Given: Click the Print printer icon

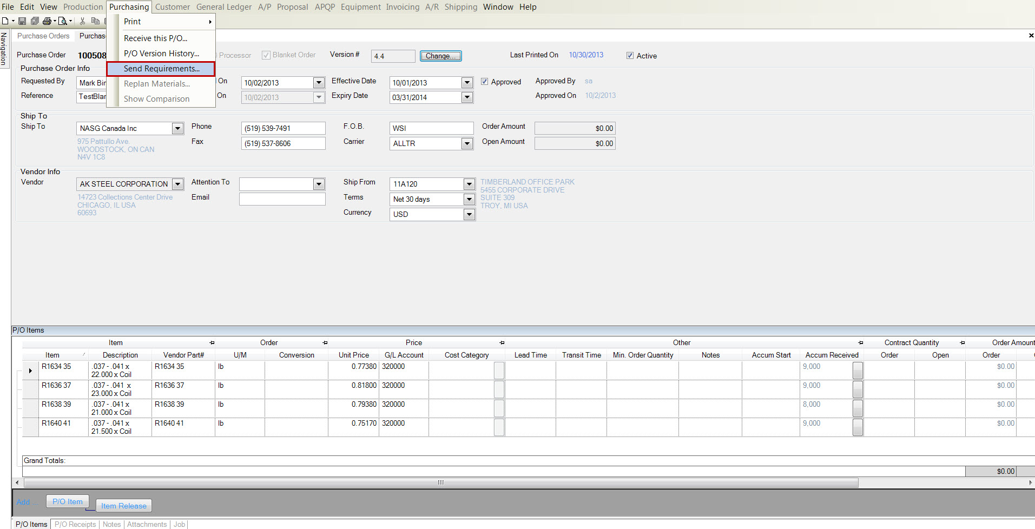Looking at the screenshot, I should [47, 21].
